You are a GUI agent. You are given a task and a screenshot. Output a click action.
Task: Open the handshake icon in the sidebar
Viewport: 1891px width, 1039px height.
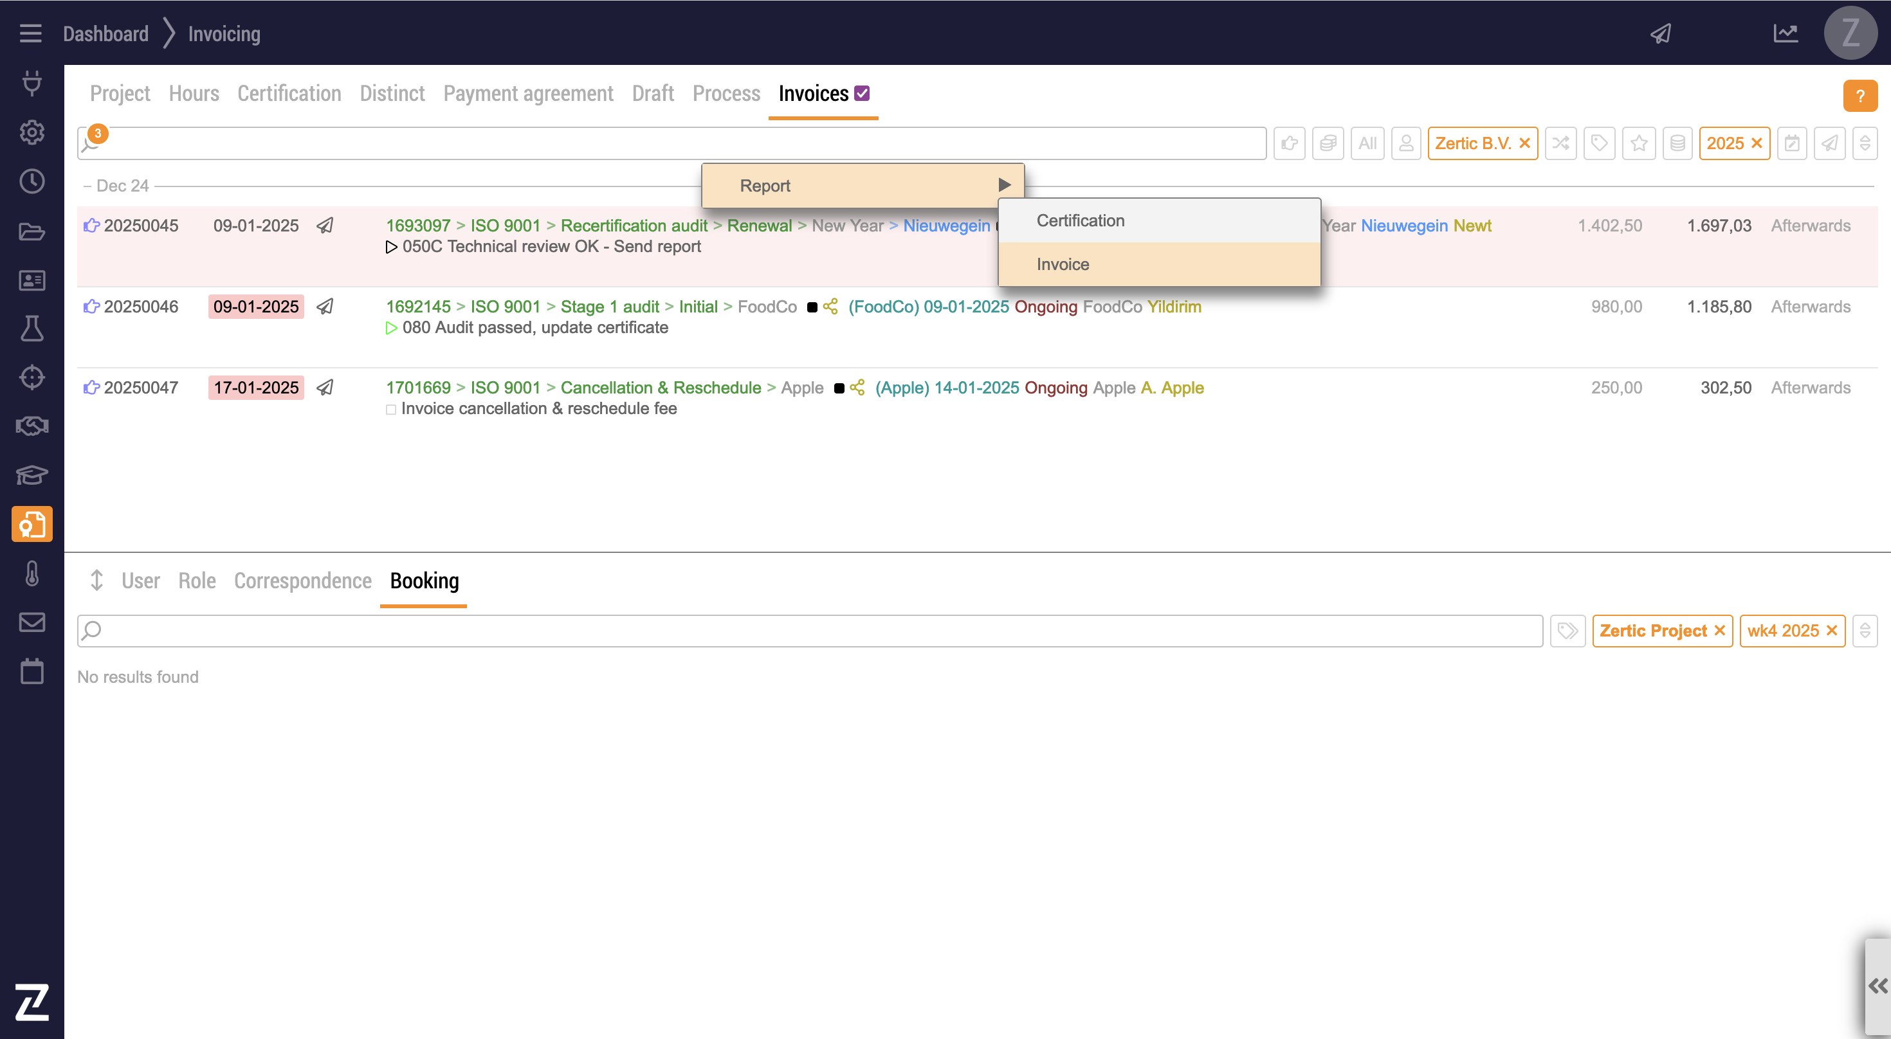coord(32,426)
